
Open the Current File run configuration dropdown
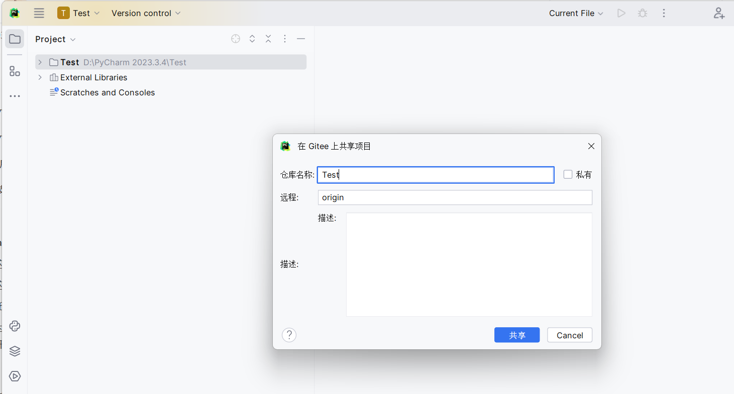[x=576, y=14]
